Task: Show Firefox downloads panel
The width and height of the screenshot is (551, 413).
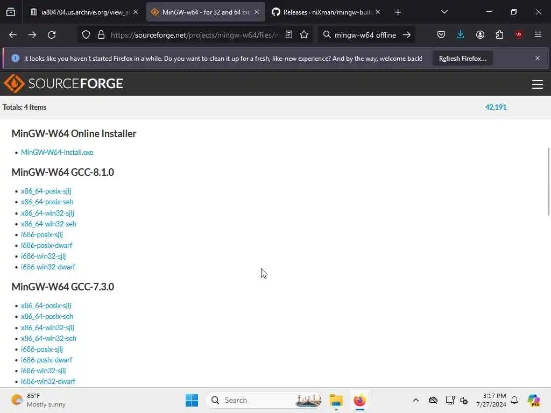Action: tap(461, 35)
